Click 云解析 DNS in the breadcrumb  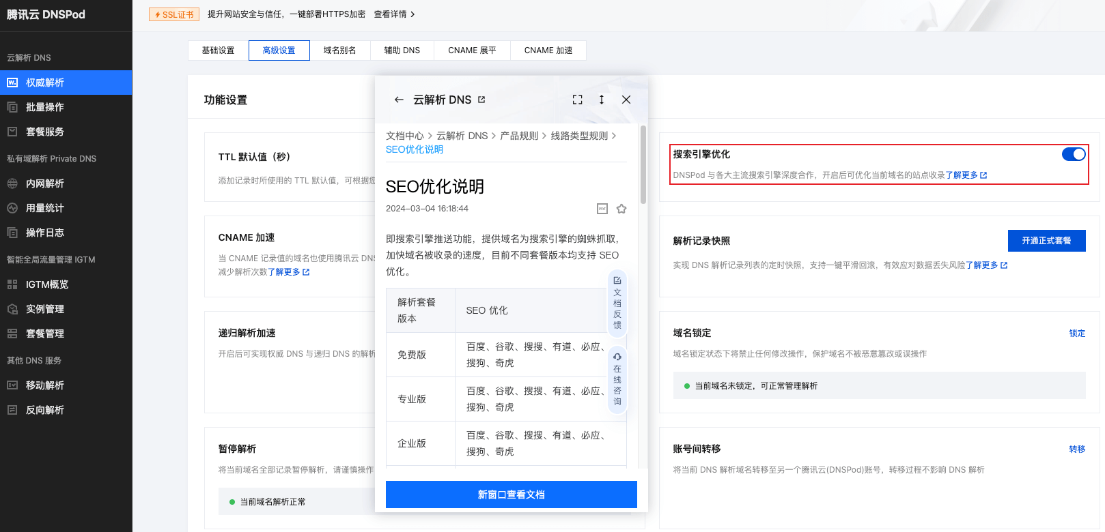pyautogui.click(x=462, y=136)
